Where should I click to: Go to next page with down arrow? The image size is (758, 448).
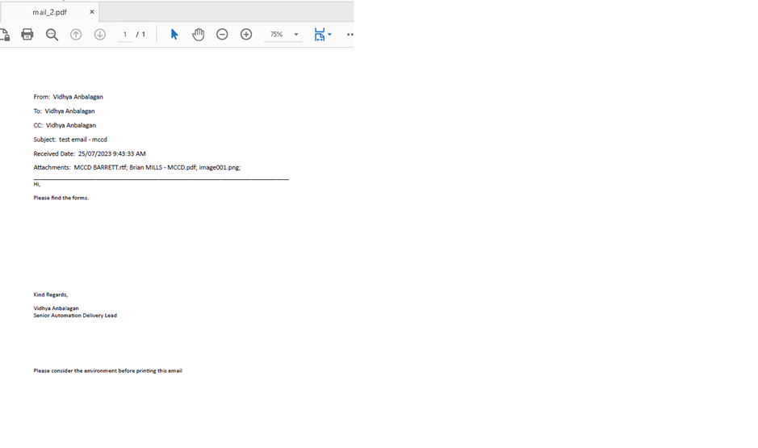tap(99, 35)
